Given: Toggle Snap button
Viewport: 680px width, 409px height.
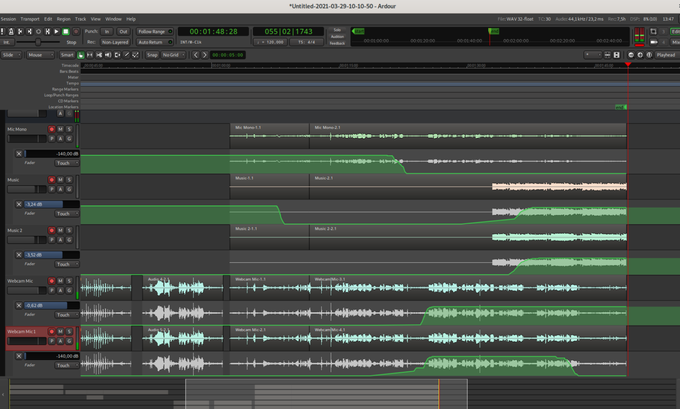Looking at the screenshot, I should click(152, 55).
